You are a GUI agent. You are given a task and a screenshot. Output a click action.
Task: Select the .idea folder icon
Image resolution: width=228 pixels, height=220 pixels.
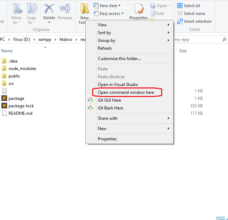pos(4,61)
